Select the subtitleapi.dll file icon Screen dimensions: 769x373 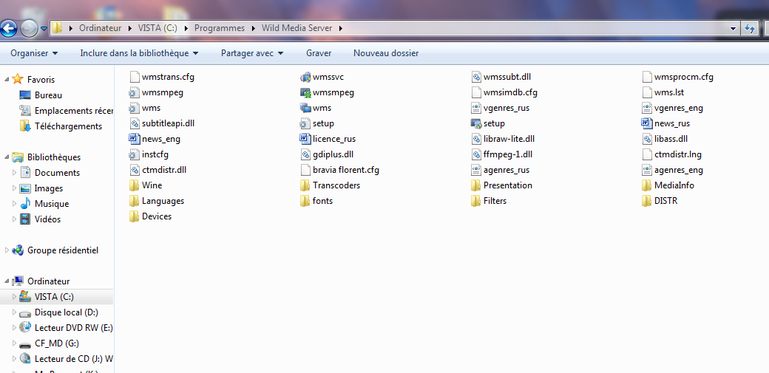pos(135,123)
